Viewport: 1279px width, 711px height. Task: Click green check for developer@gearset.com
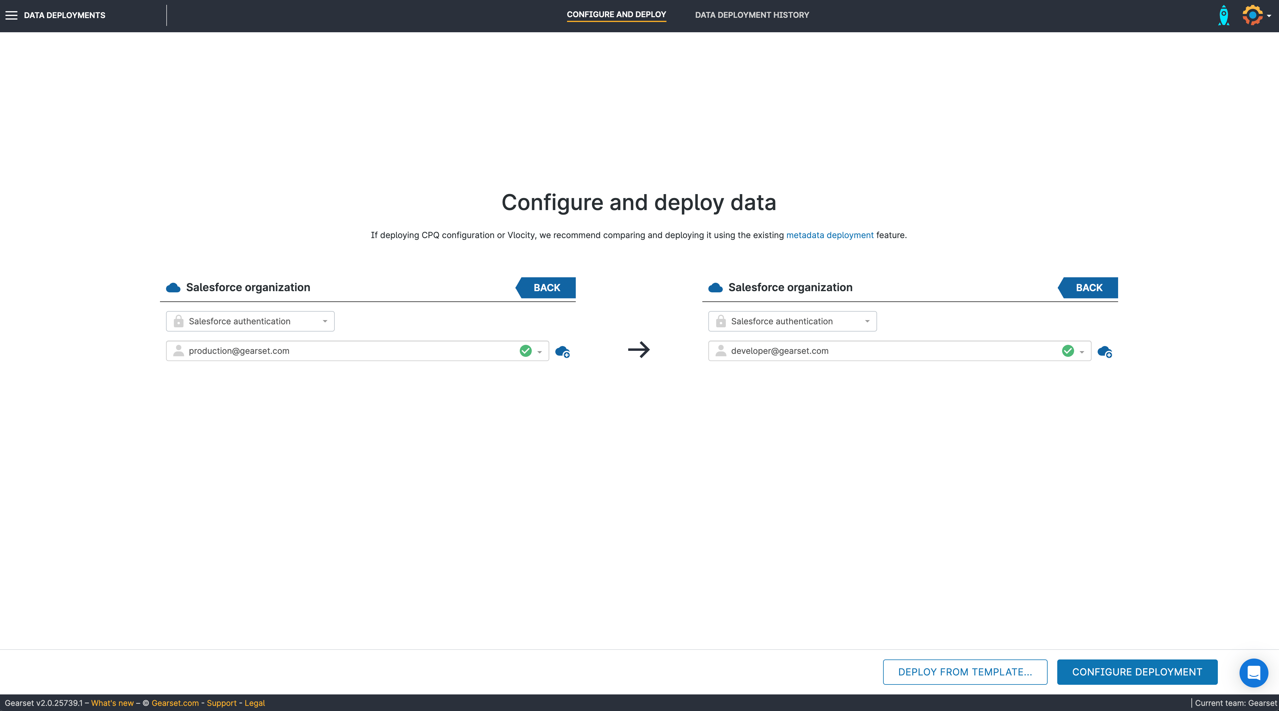pyautogui.click(x=1067, y=351)
